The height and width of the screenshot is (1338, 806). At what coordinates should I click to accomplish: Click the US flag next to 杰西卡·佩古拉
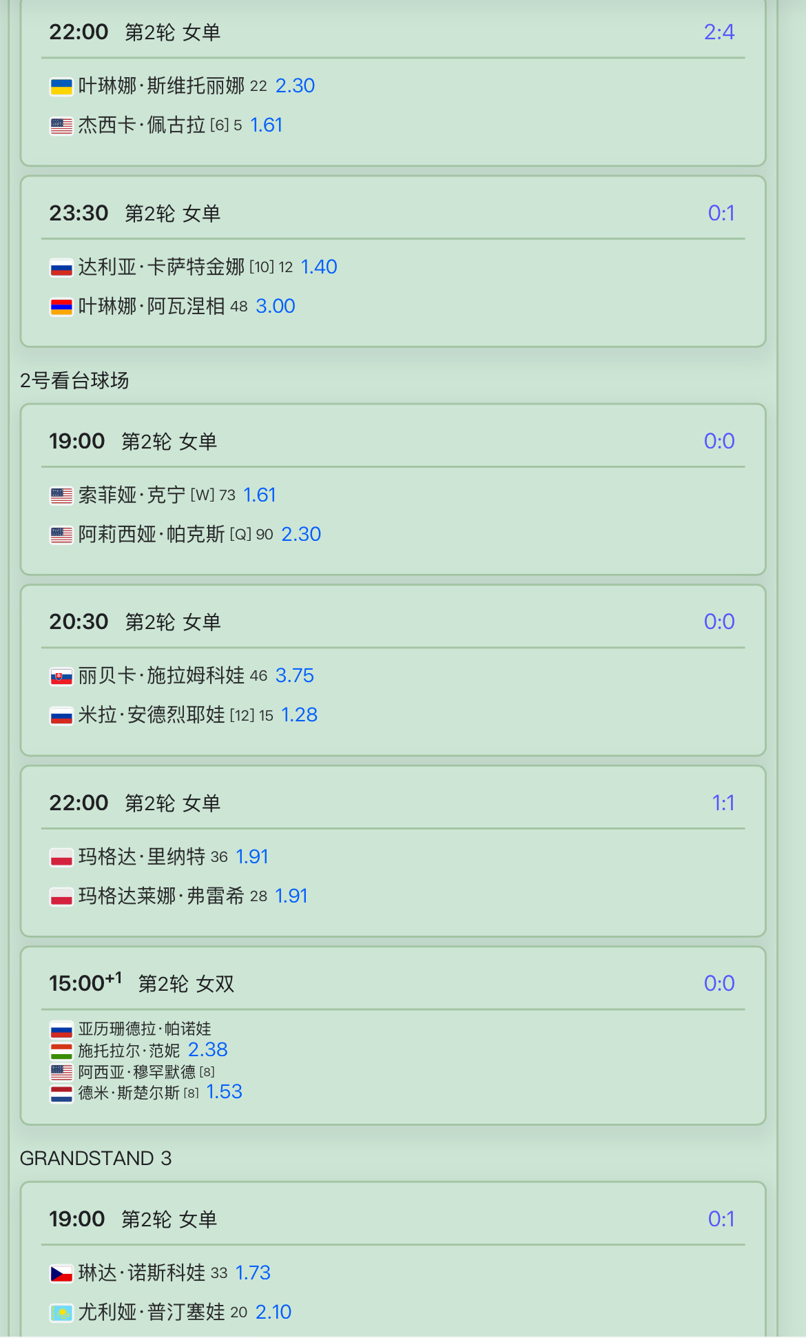point(61,126)
